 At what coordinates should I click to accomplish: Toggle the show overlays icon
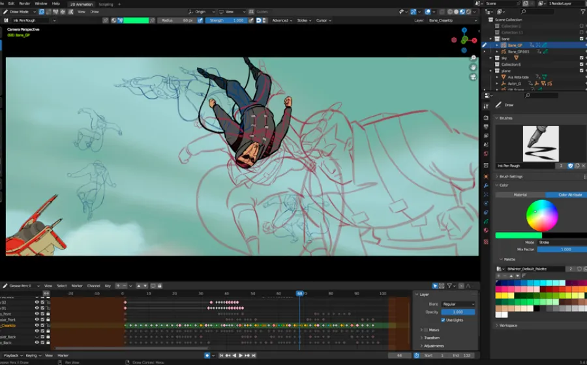point(428,12)
